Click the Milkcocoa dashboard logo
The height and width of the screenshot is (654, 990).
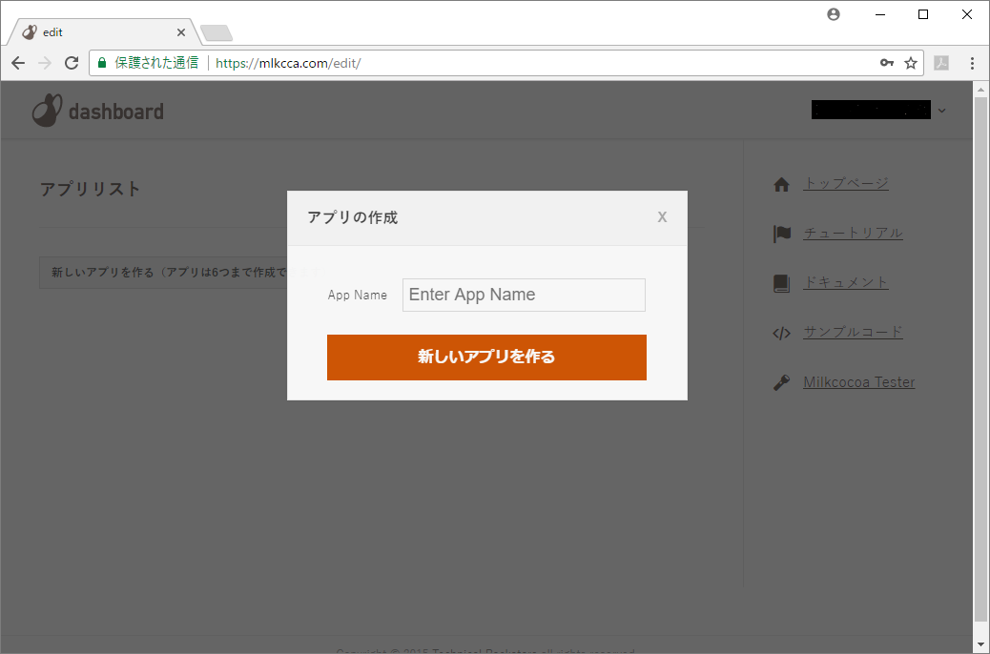pyautogui.click(x=98, y=111)
